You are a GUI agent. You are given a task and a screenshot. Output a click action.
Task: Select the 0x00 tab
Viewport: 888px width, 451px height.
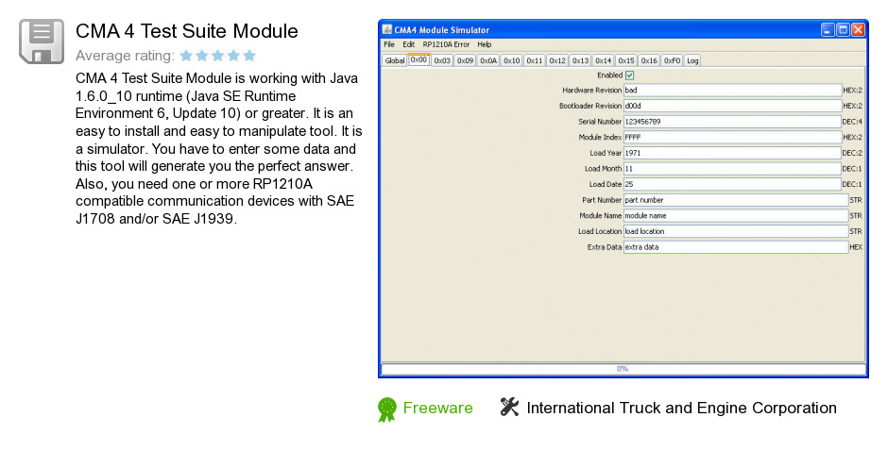coord(419,60)
